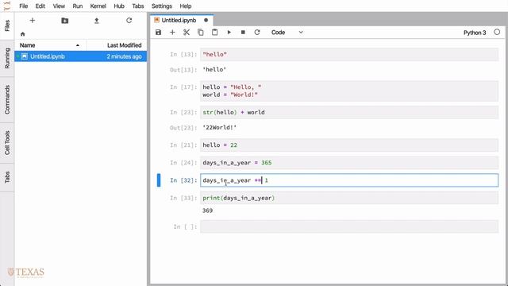Interrupt the kernel with stop icon
Image resolution: width=508 pixels, height=286 pixels.
243,33
